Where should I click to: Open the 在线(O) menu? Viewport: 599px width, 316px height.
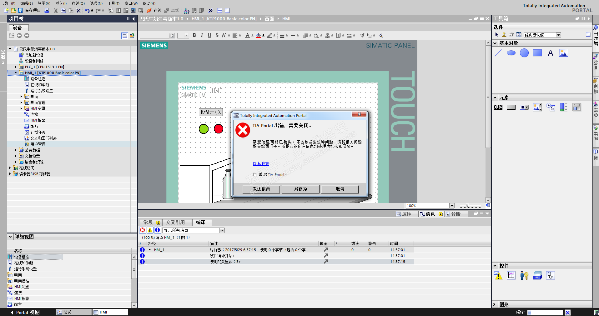[78, 3]
